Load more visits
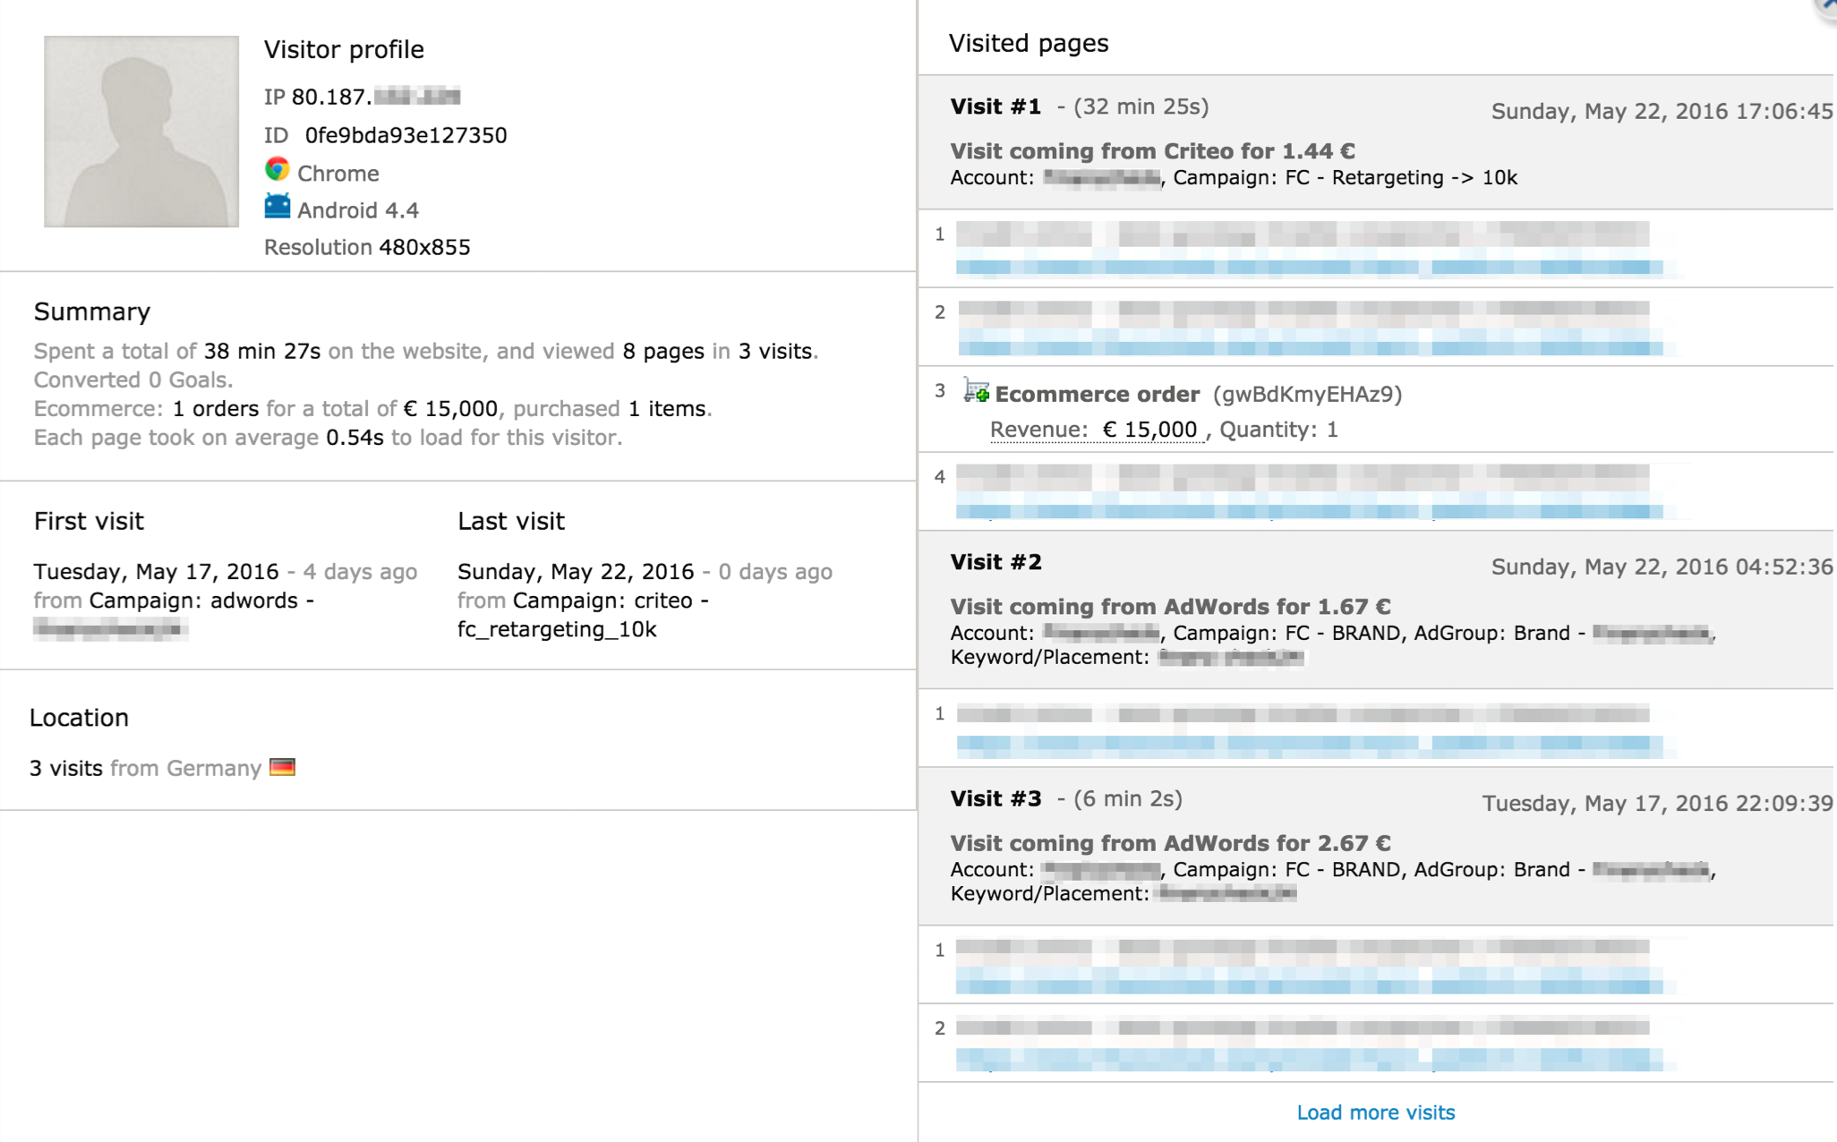This screenshot has width=1837, height=1142. 1376,1112
